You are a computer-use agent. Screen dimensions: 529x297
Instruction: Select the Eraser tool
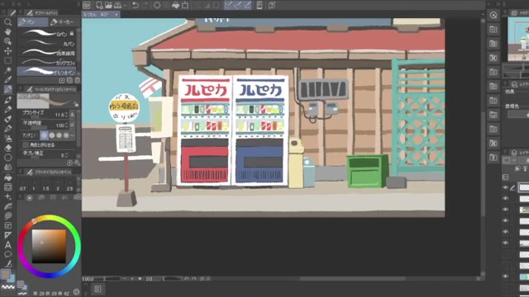(x=7, y=148)
